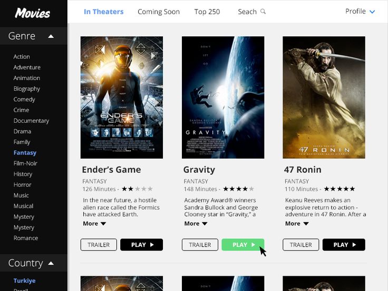Play Ender's Game movie

pos(141,245)
